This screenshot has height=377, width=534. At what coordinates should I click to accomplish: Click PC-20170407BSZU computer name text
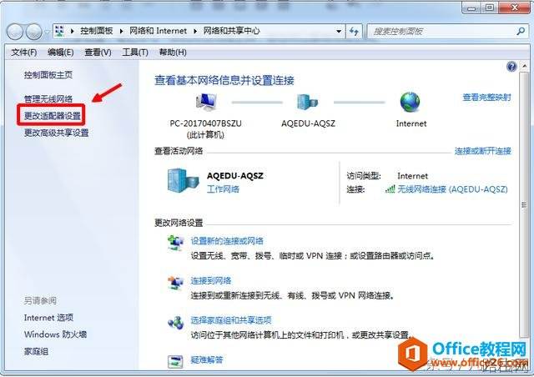point(206,123)
